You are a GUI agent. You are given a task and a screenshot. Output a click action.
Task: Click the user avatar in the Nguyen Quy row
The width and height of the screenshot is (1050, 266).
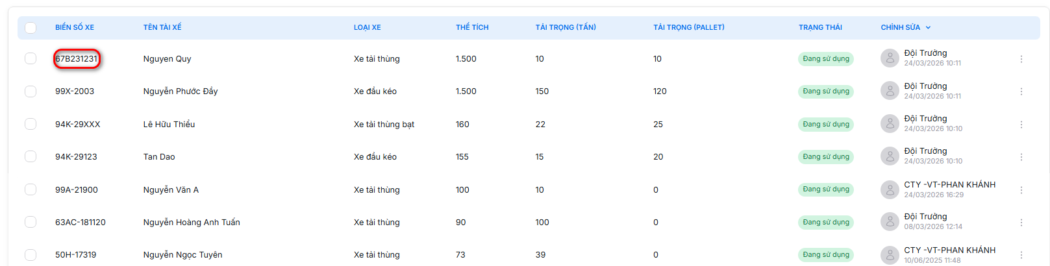(x=890, y=58)
